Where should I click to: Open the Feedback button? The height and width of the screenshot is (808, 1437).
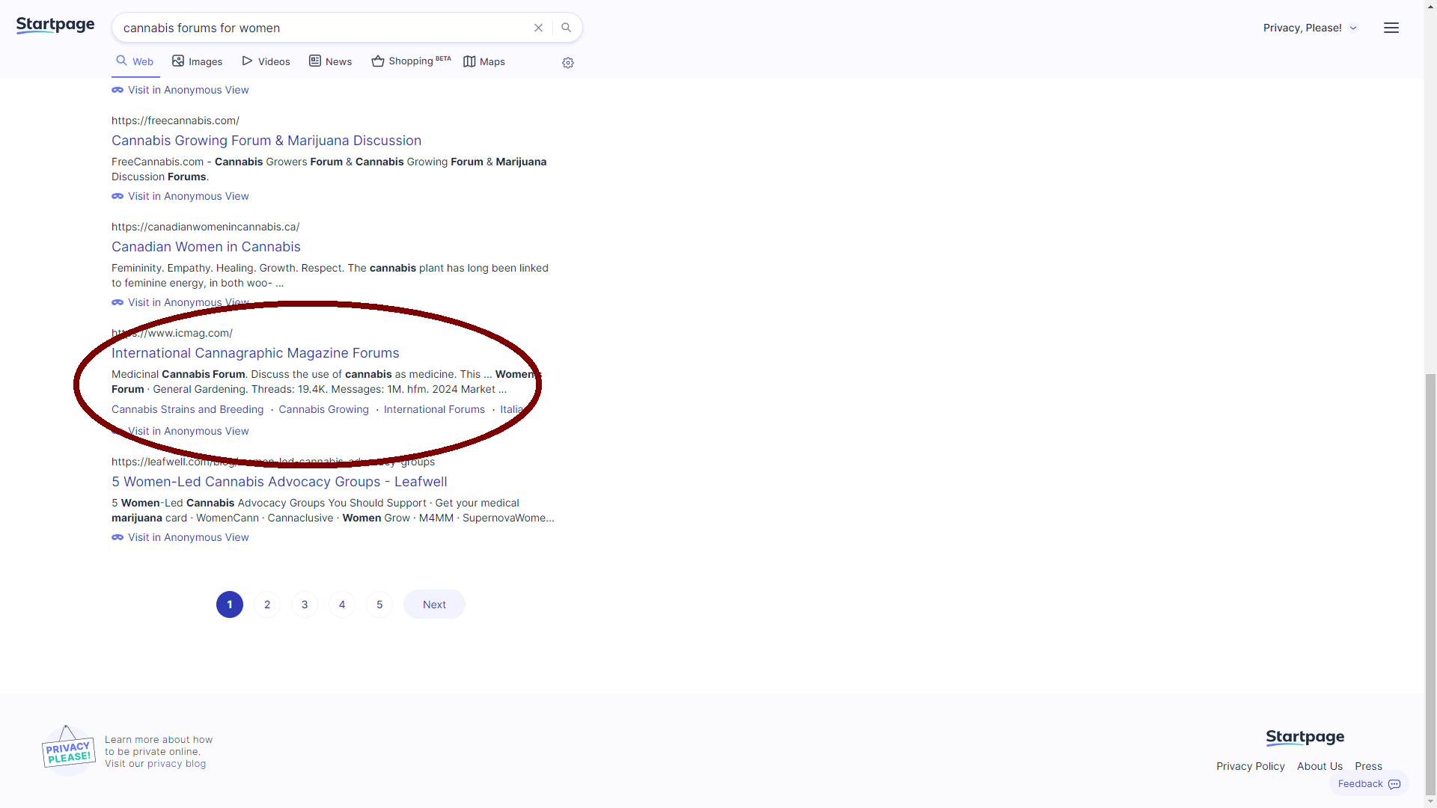(1369, 784)
